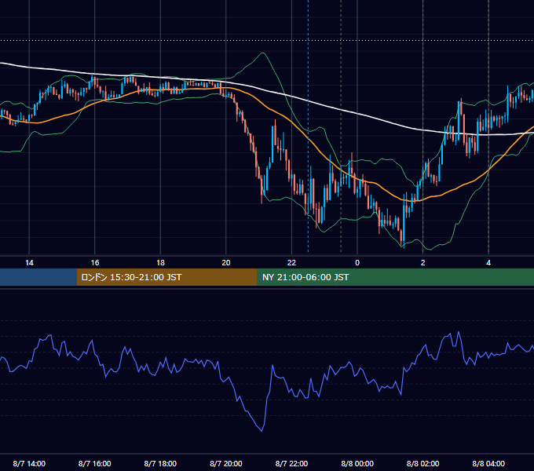Screen dimensions: 534x471
Task: Click the 8/7 20:00 time label
Action: click(x=226, y=463)
